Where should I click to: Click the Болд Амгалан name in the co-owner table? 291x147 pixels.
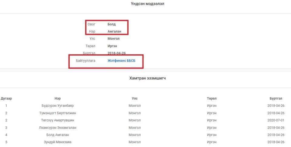coord(58,135)
